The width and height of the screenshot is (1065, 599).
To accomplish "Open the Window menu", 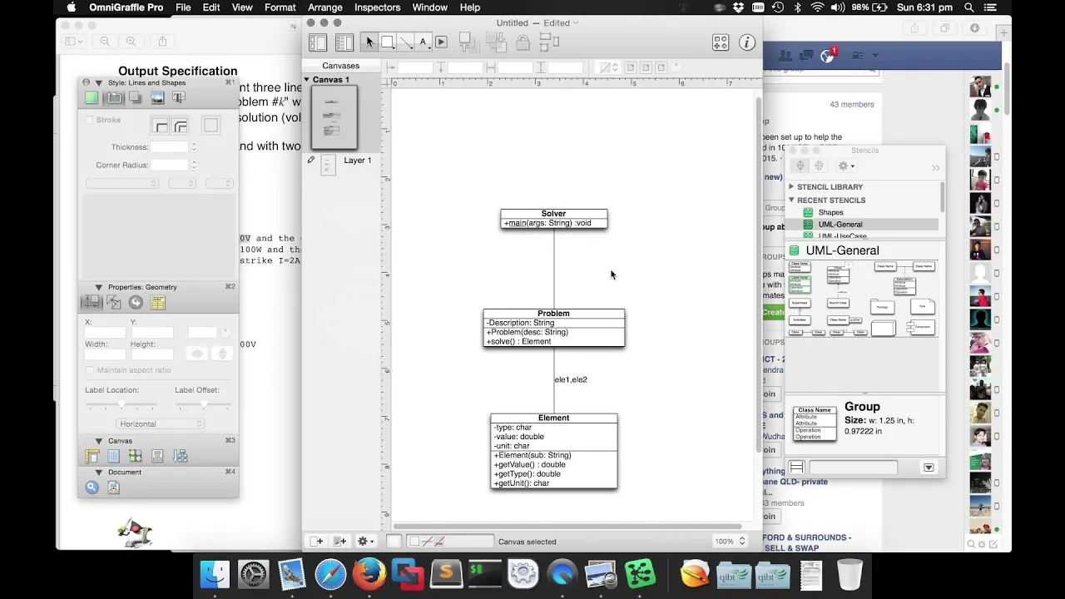I will click(x=430, y=7).
